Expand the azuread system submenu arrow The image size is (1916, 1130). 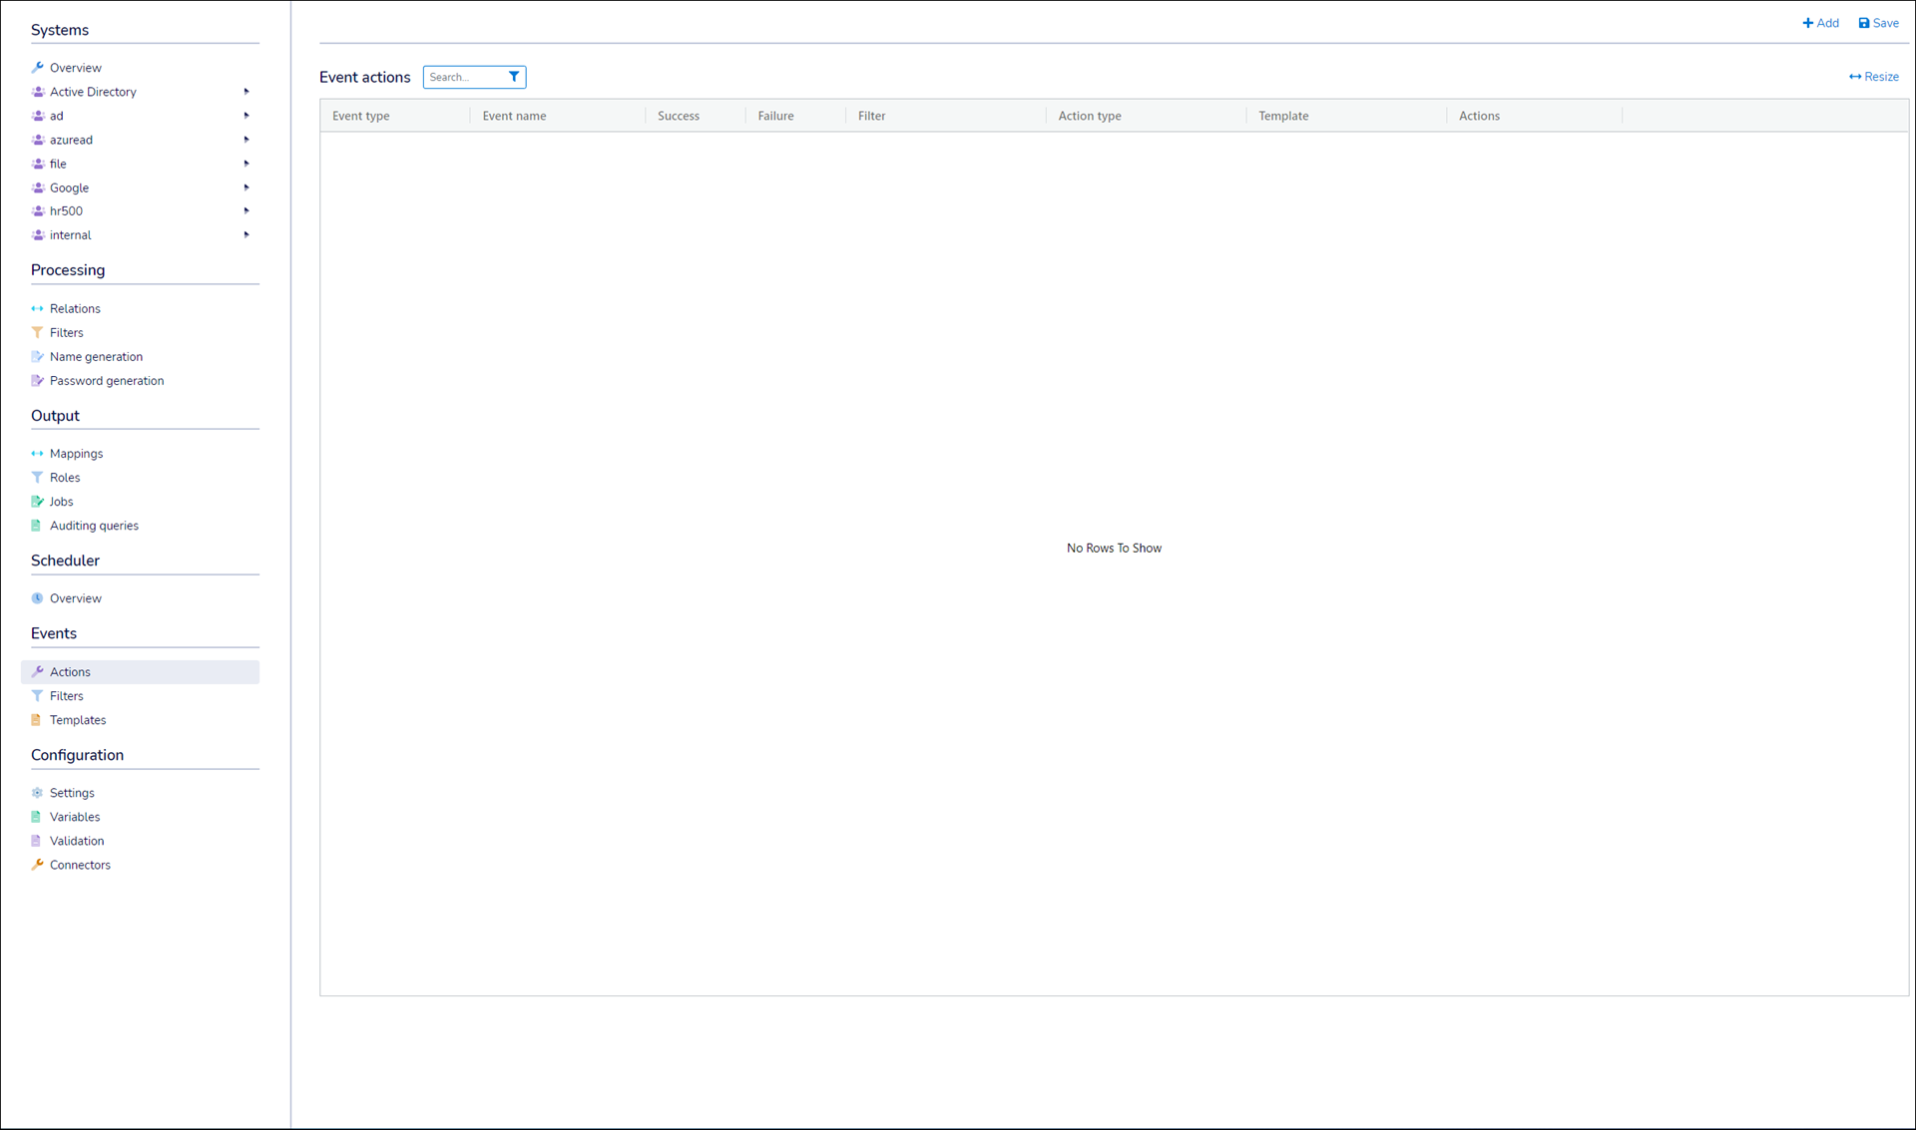point(246,140)
